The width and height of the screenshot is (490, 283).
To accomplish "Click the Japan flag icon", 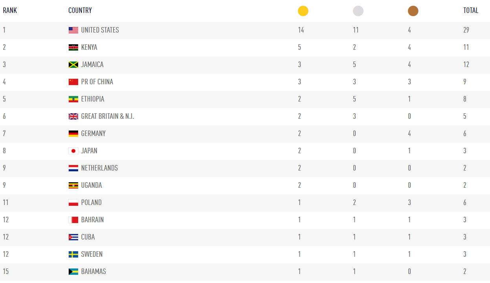I will (73, 151).
